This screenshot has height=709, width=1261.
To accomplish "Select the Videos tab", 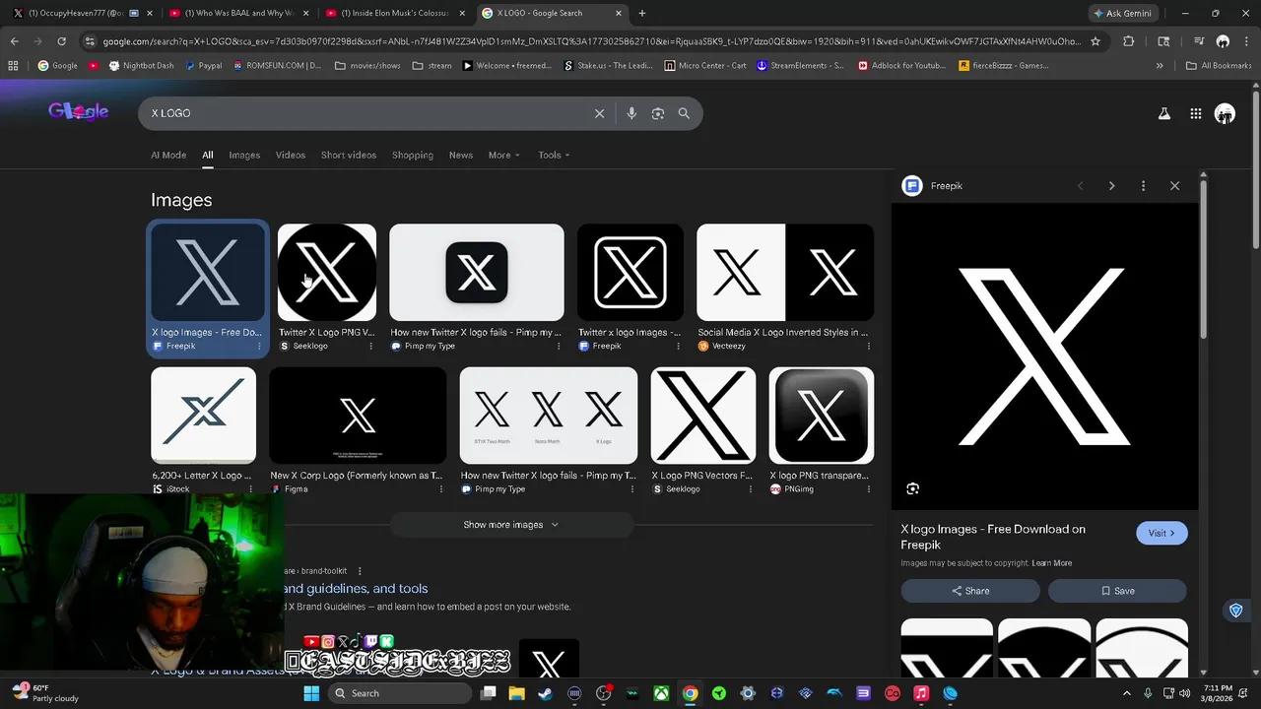I will (291, 155).
